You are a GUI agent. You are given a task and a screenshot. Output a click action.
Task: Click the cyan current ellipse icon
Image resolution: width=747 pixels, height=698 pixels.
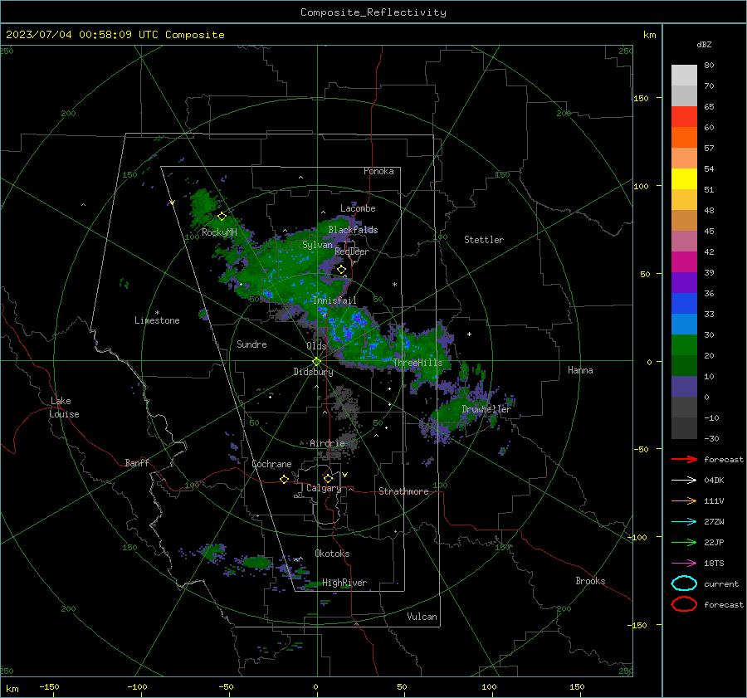click(684, 583)
